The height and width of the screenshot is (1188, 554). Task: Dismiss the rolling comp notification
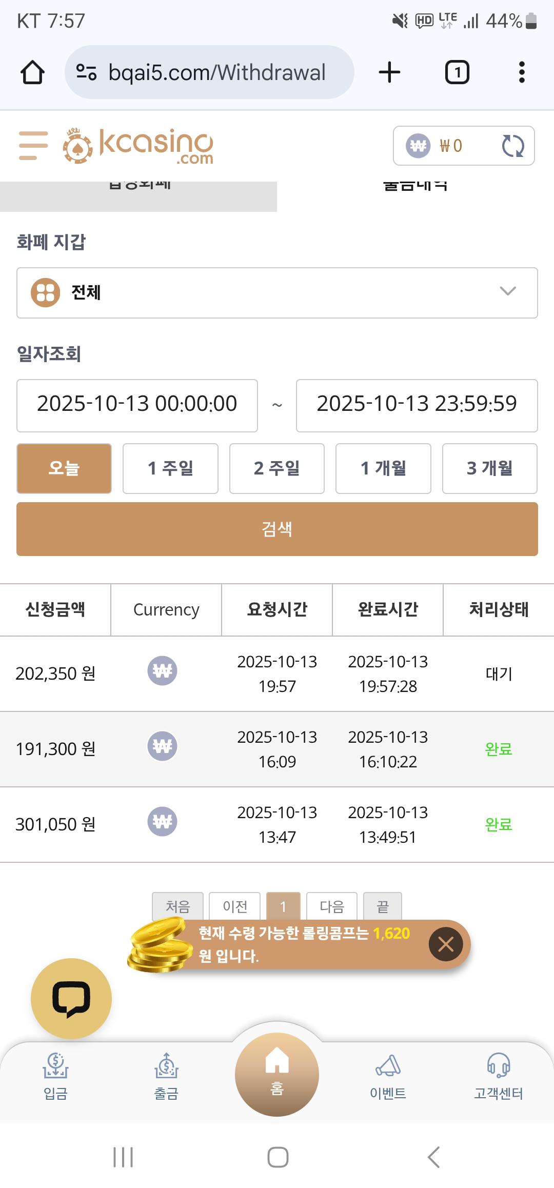click(x=446, y=944)
